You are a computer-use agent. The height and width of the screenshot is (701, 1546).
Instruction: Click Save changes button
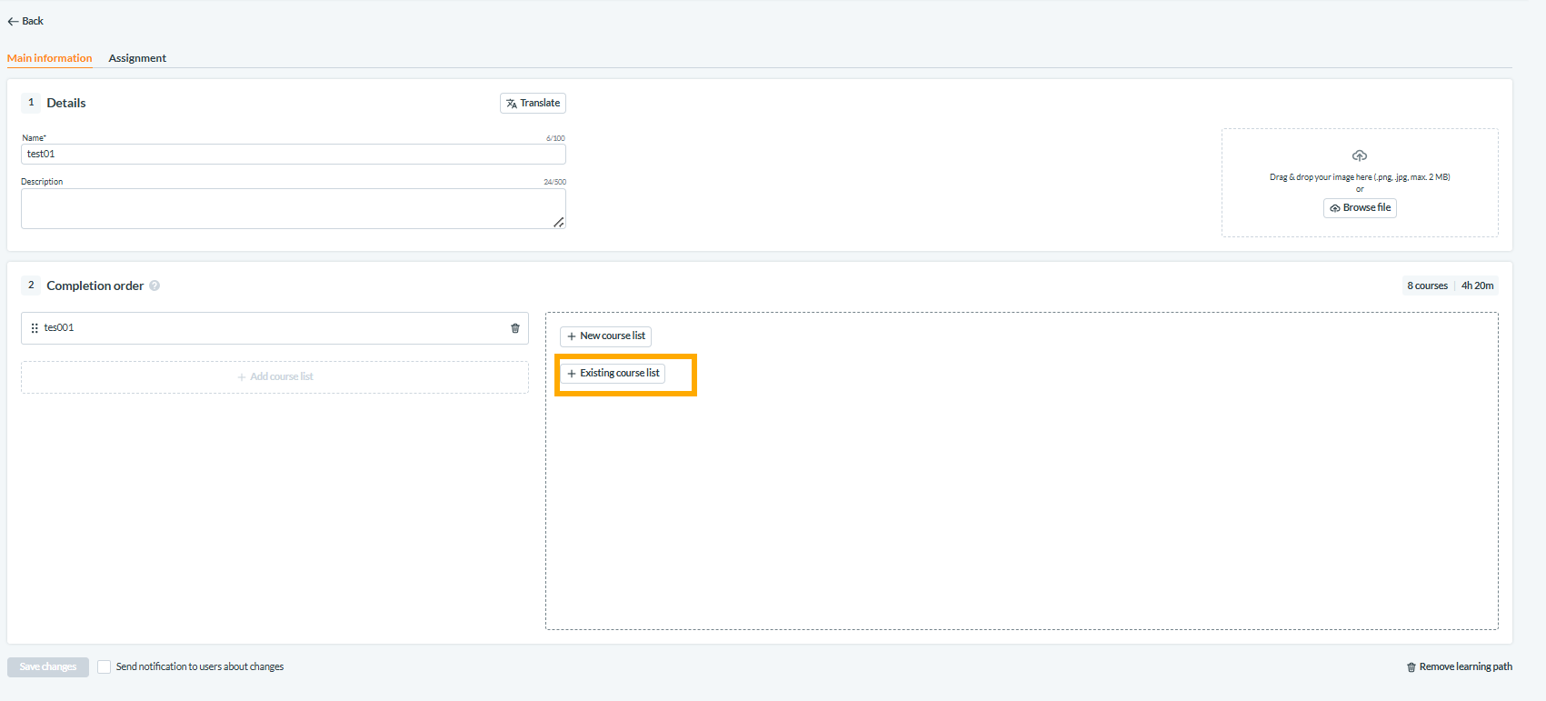pos(48,667)
